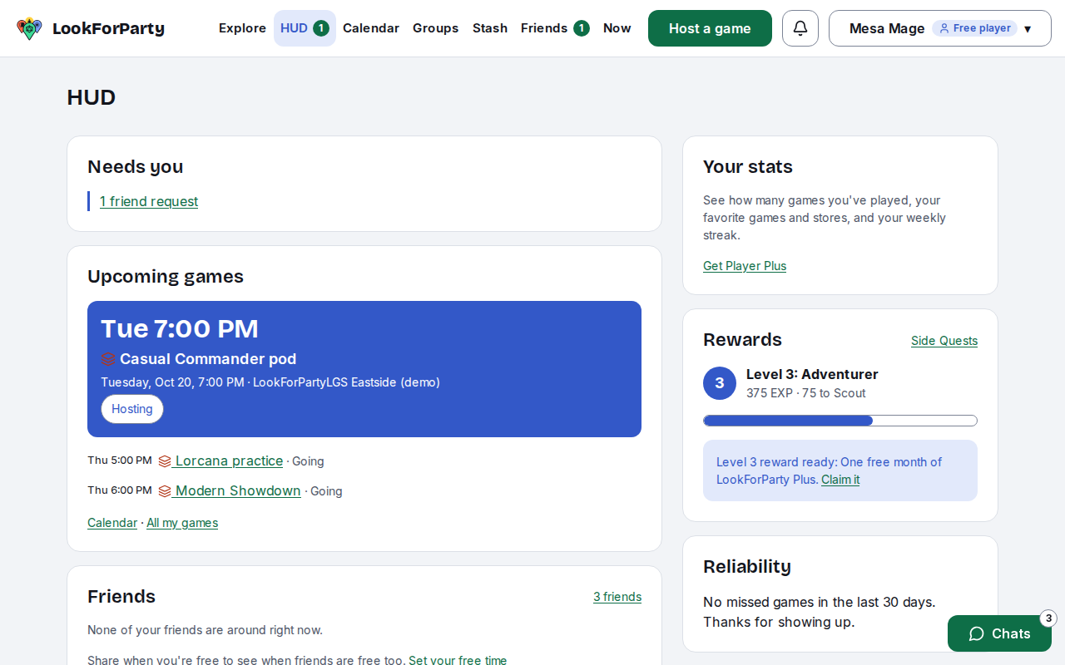Open notifications bell icon
This screenshot has width=1065, height=665.
click(800, 28)
